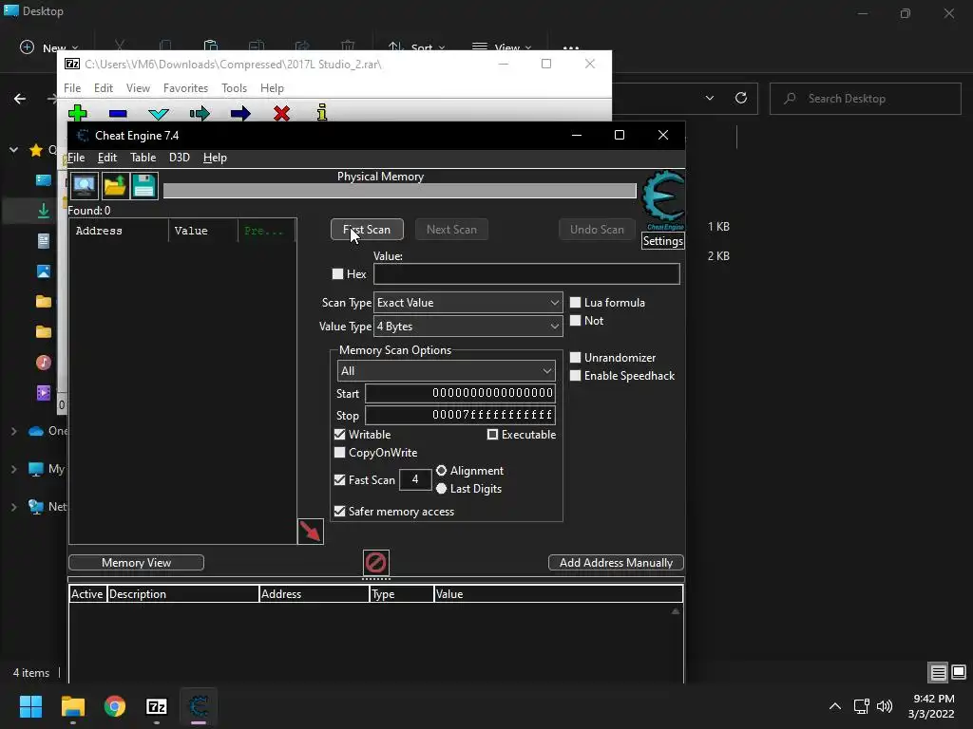Uncheck Safer memory access
973x729 pixels.
click(x=339, y=512)
